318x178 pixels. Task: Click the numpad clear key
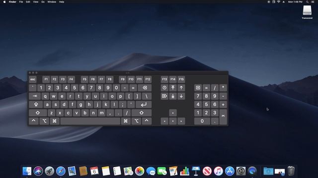coord(198,88)
